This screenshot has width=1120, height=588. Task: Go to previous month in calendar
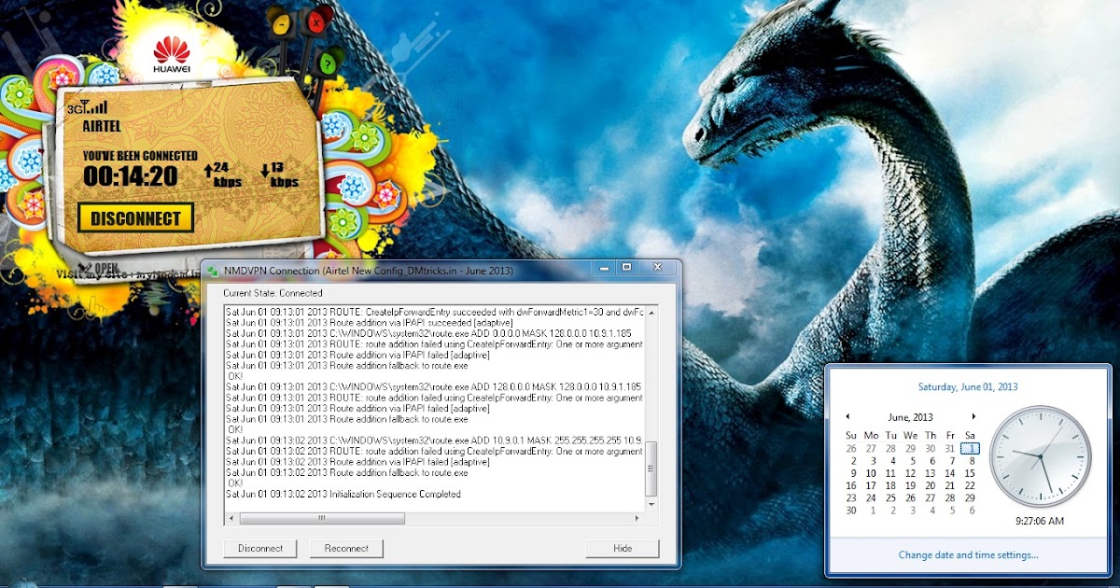847,416
